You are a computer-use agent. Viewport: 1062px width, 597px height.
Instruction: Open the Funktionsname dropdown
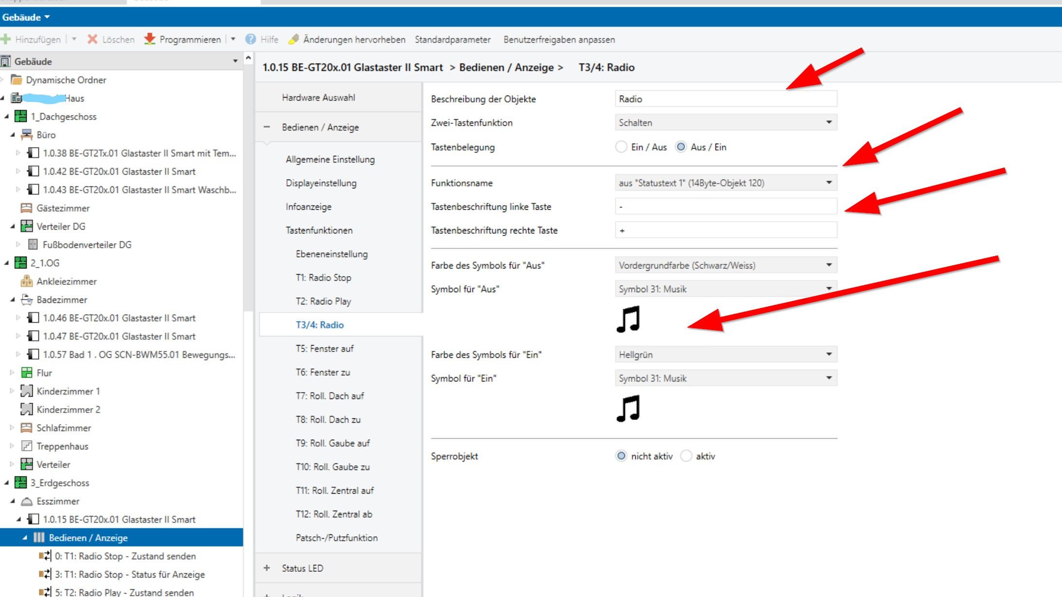tap(725, 183)
